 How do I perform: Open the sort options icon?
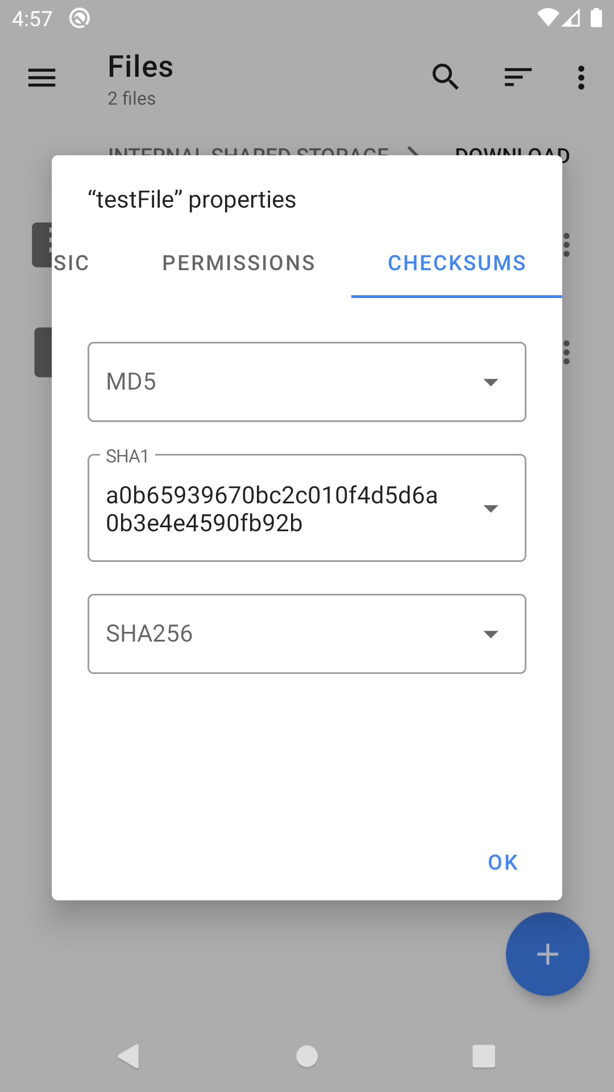(x=517, y=77)
